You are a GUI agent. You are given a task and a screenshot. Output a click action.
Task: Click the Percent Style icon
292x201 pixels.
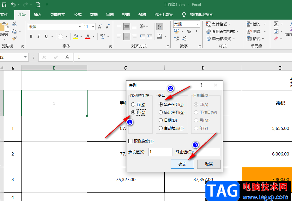coord(189,32)
